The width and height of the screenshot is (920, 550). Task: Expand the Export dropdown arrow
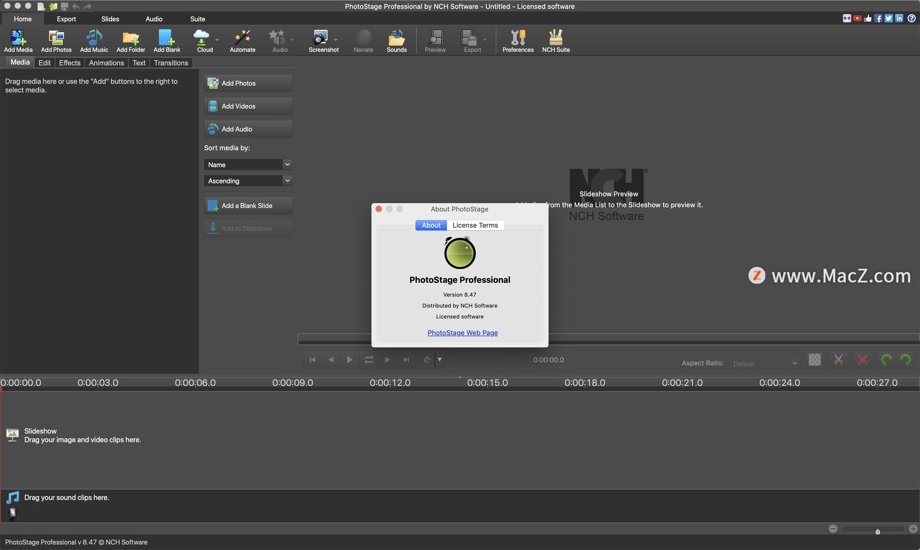[484, 40]
